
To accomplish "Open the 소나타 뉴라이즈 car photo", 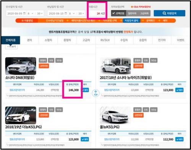I will click(115, 66).
